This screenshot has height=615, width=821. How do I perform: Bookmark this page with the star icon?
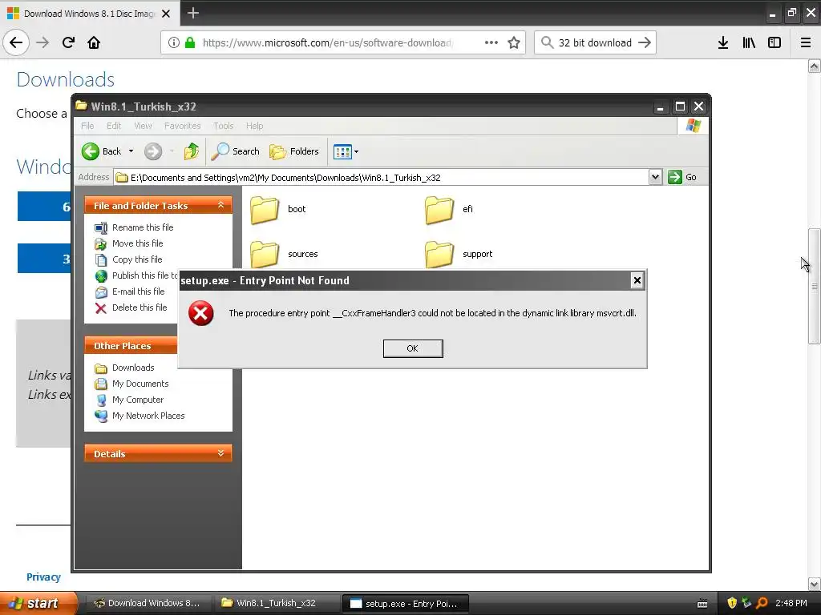(x=514, y=42)
